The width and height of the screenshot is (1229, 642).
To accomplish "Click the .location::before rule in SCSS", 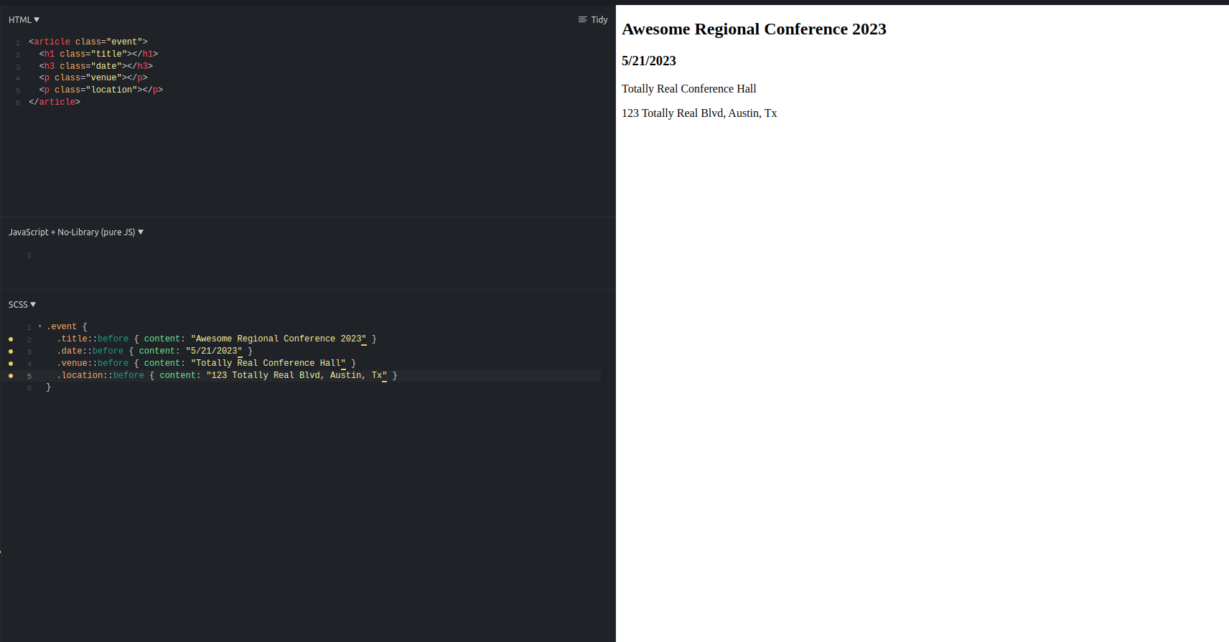I will point(226,376).
